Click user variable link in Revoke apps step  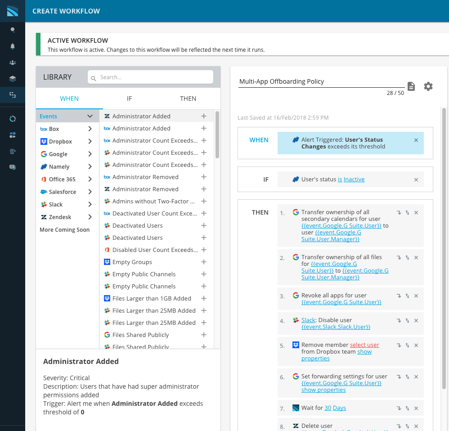pos(341,302)
